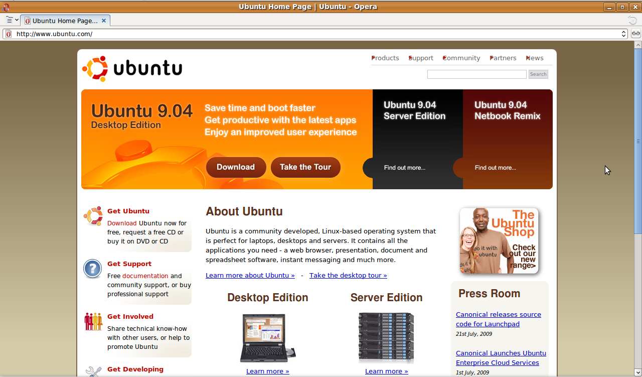Select the Ubuntu Home Page tab
642x377 pixels.
[65, 21]
